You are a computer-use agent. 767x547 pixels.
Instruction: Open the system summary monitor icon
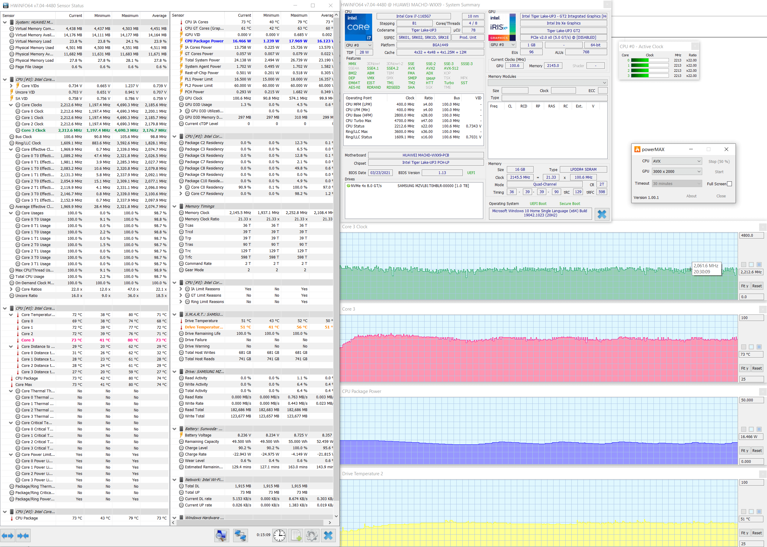point(222,535)
